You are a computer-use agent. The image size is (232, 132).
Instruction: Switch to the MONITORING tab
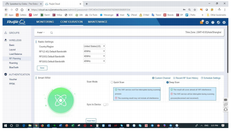(45, 22)
